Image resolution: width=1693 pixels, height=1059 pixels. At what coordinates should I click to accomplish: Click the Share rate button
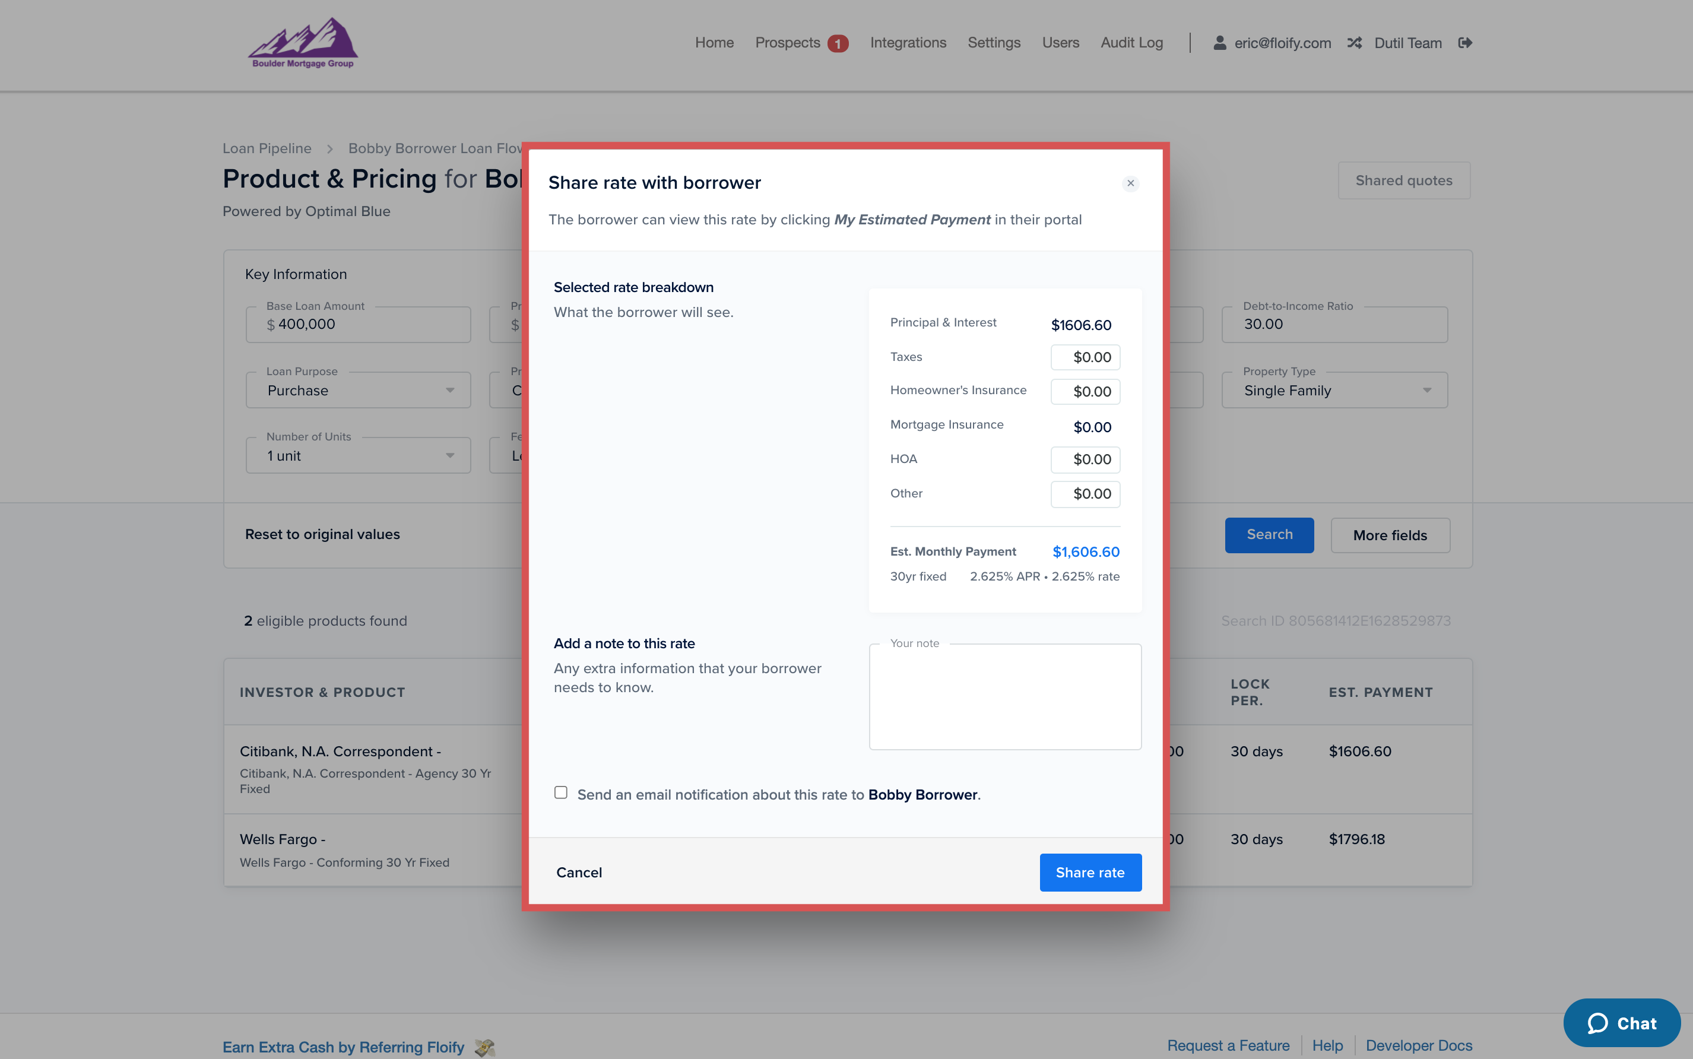[1090, 872]
